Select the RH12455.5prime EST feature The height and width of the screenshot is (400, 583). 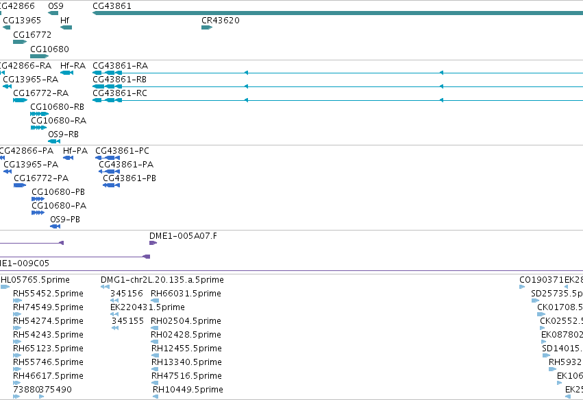point(155,355)
